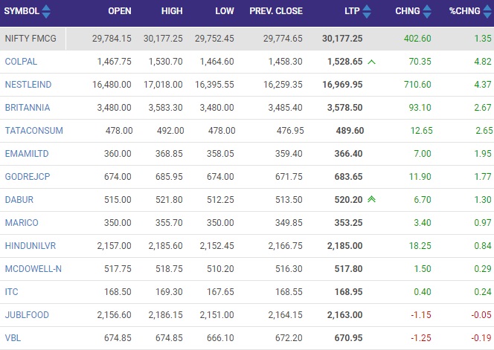Click ITC LTP value 168.95
This screenshot has height=350, width=494.
(348, 291)
